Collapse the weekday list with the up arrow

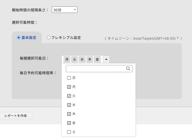click(x=107, y=59)
